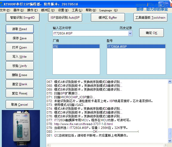
Task: Click log line 067 about mode A to D
Action: coord(84,82)
